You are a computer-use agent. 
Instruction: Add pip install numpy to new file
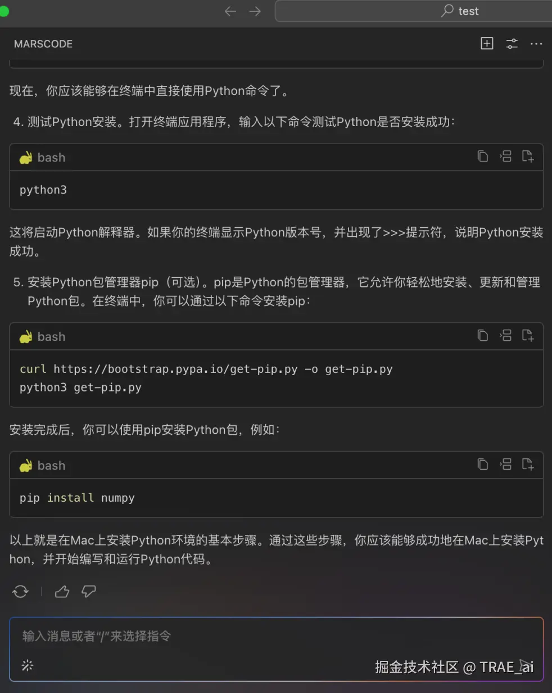tap(528, 465)
